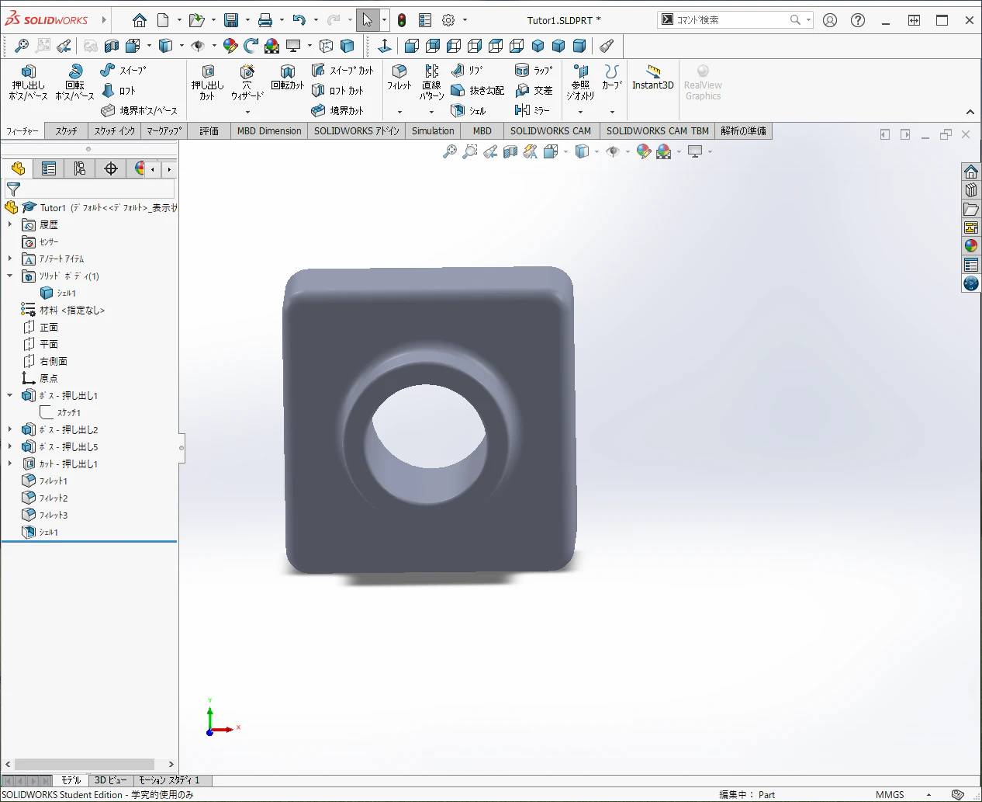982x802 pixels.
Task: Open the ConfigurationManager tab icon
Action: pos(80,168)
